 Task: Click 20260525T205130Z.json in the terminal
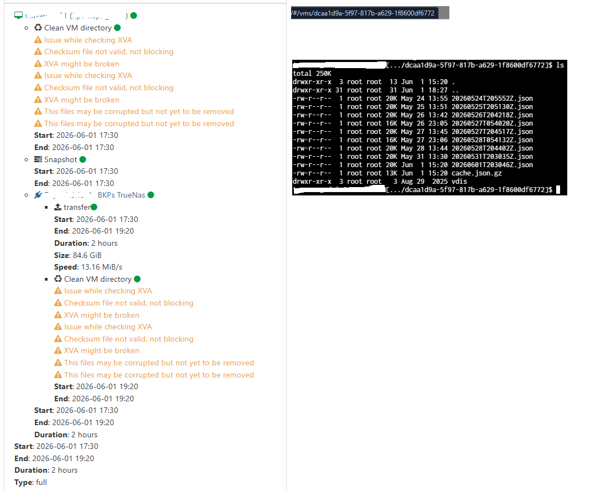[492, 107]
